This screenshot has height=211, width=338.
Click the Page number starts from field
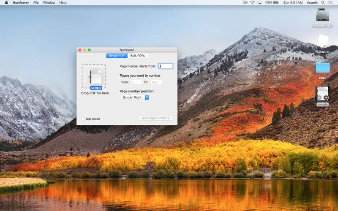click(166, 66)
